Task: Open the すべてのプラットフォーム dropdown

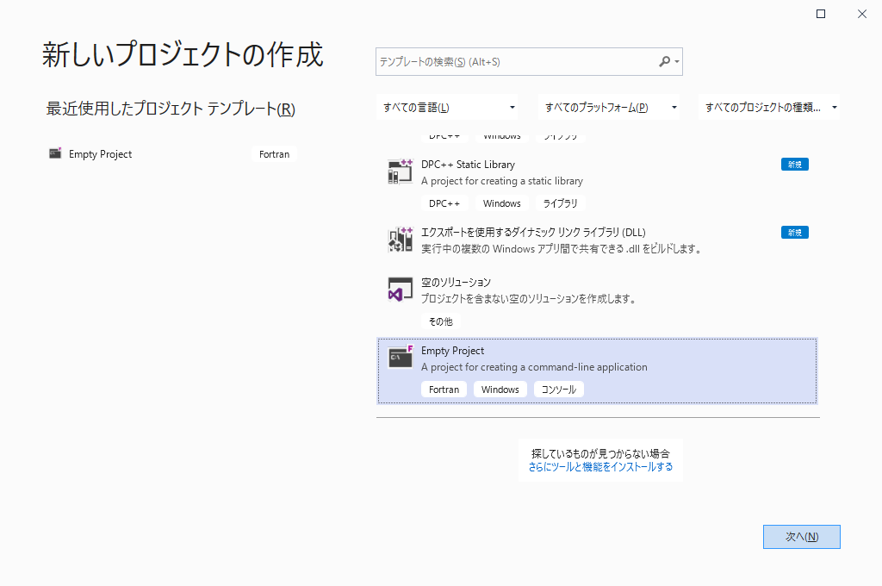Action: pyautogui.click(x=609, y=107)
